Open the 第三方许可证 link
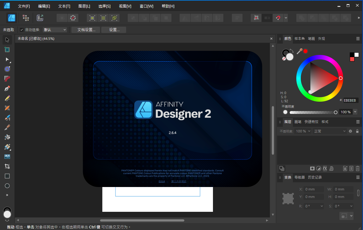The image size is (363, 230). [179, 181]
